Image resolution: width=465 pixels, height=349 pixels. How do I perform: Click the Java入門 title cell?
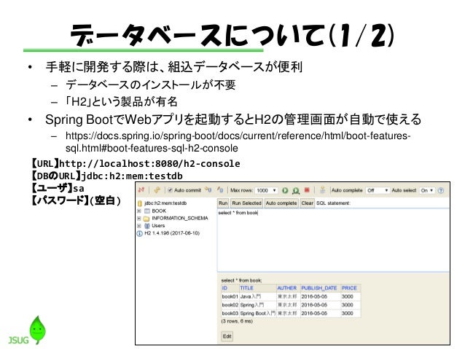[258, 297]
